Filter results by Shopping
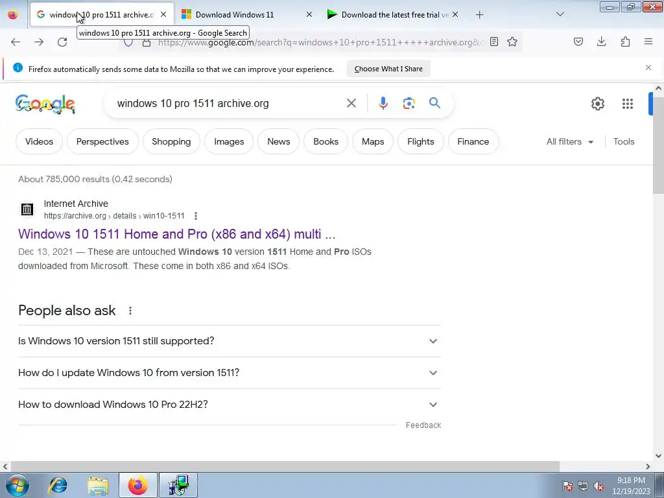The width and height of the screenshot is (664, 498). [171, 142]
